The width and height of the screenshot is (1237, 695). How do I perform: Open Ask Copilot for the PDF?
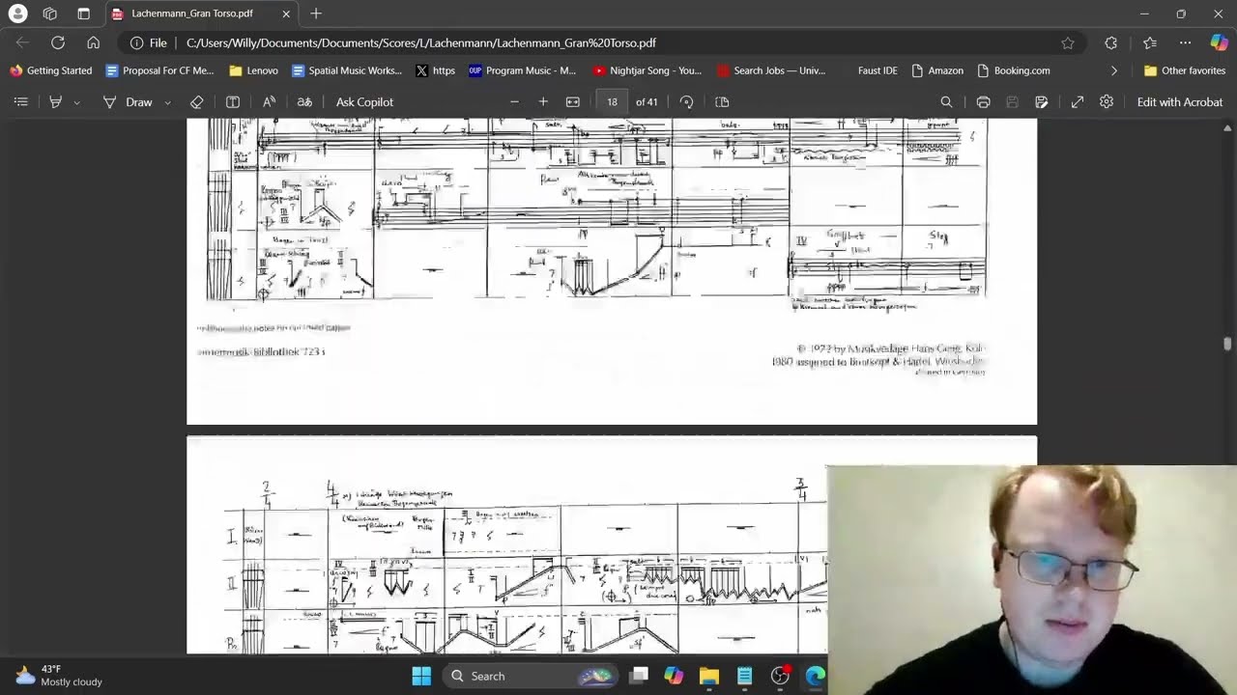coord(364,101)
